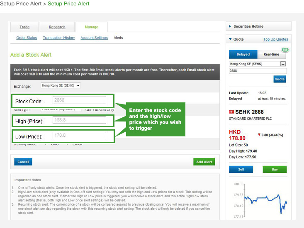The image size is (304, 228).
Task: Select the Alerts sub-tab
Action: [x=118, y=38]
